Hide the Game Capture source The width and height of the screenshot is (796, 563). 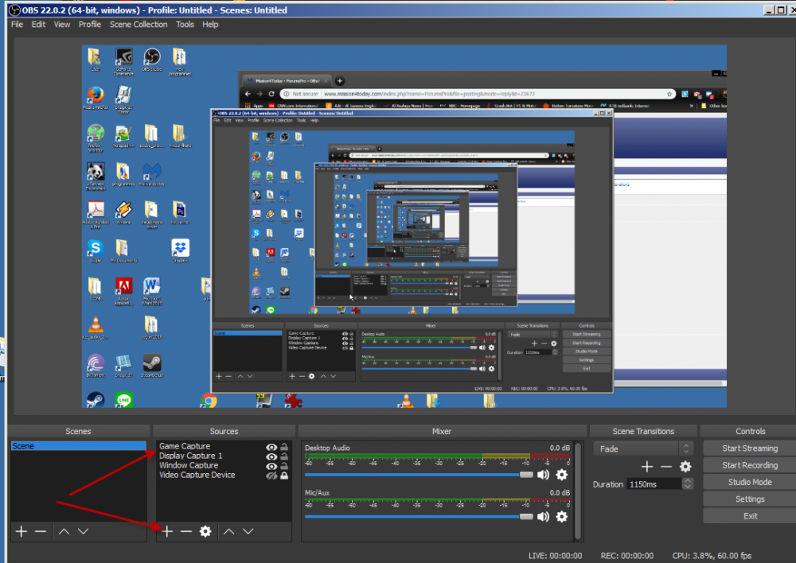tap(272, 446)
